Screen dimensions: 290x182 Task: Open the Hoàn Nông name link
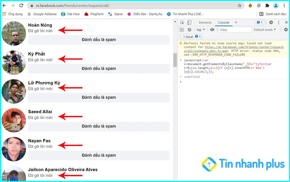pos(40,25)
